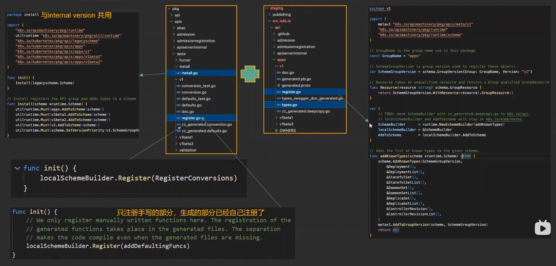Click the proto file icon beside generated.proto
556x266 pixels.
pos(279,86)
